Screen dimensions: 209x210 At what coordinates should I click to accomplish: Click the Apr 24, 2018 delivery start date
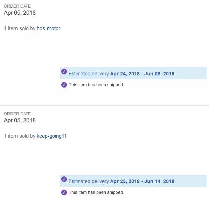click(125, 74)
